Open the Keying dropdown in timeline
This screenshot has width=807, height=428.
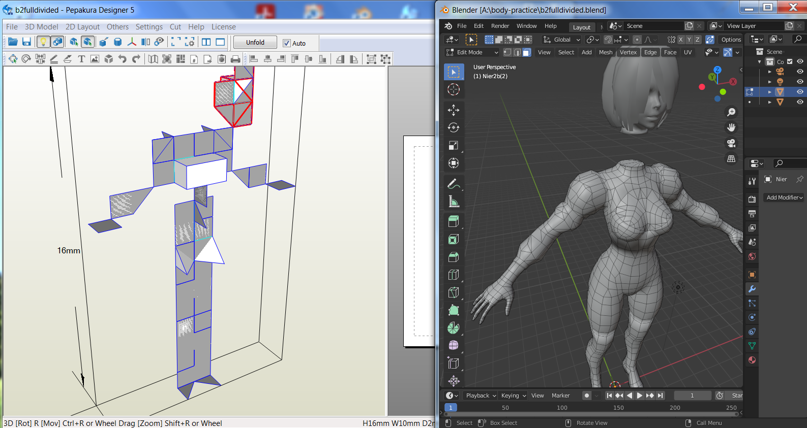point(513,396)
